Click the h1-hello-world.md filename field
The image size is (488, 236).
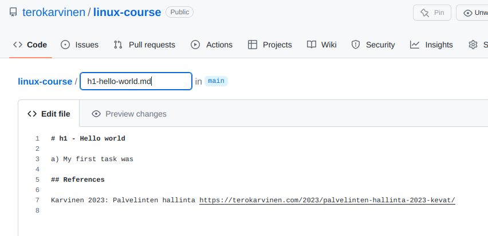coord(136,81)
